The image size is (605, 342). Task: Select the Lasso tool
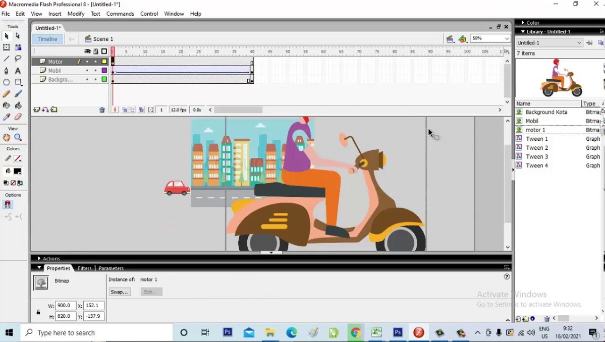point(17,59)
